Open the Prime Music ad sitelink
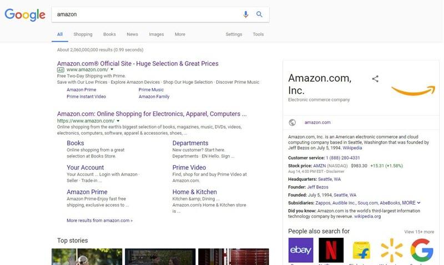The image size is (444, 265). 151,90
